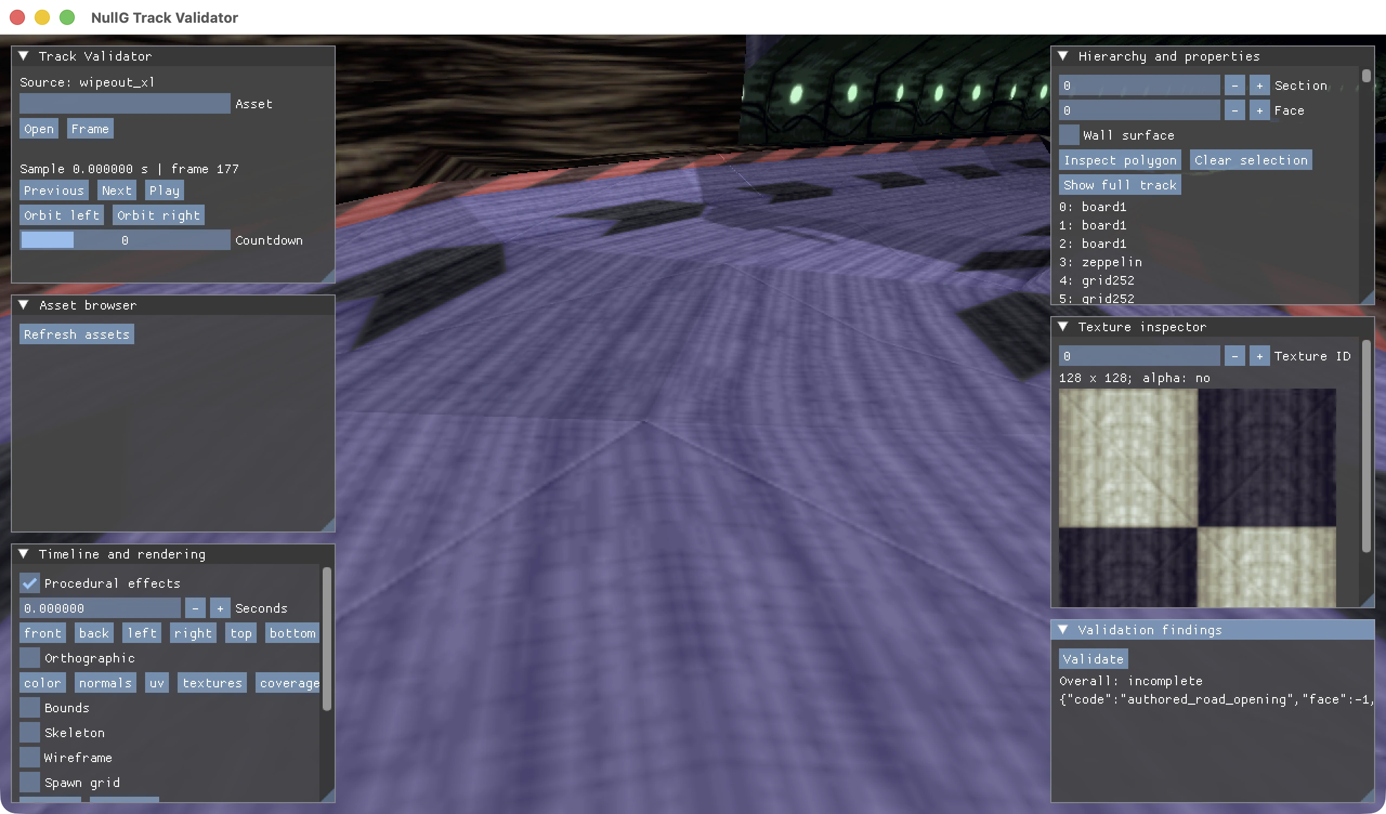
Task: Run the Validate button
Action: tap(1094, 659)
